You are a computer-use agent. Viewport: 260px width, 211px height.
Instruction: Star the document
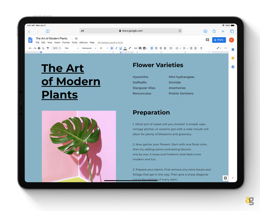tap(72, 38)
